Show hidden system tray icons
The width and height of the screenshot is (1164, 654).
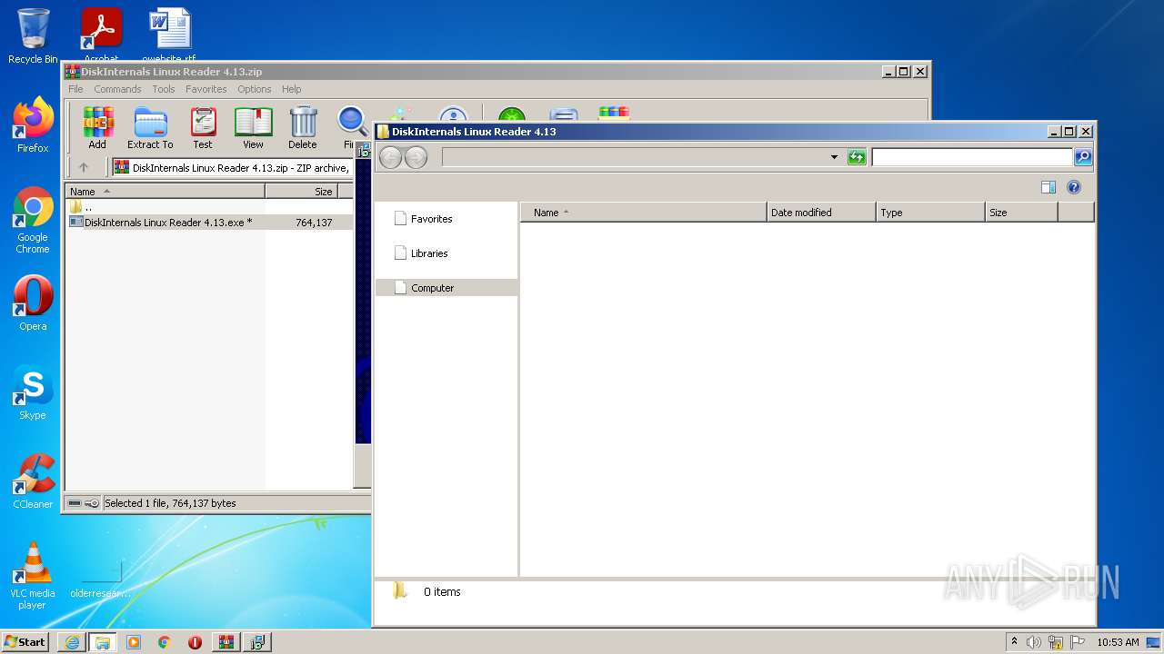click(x=1014, y=641)
